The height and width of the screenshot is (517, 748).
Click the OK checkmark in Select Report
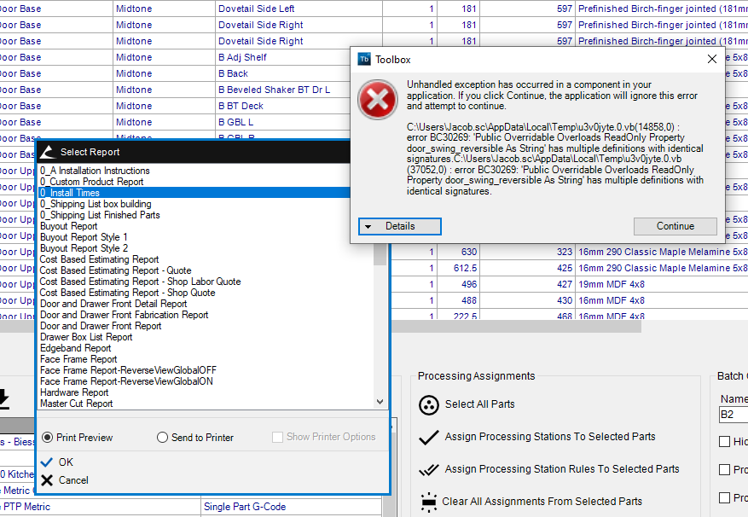[x=47, y=462]
